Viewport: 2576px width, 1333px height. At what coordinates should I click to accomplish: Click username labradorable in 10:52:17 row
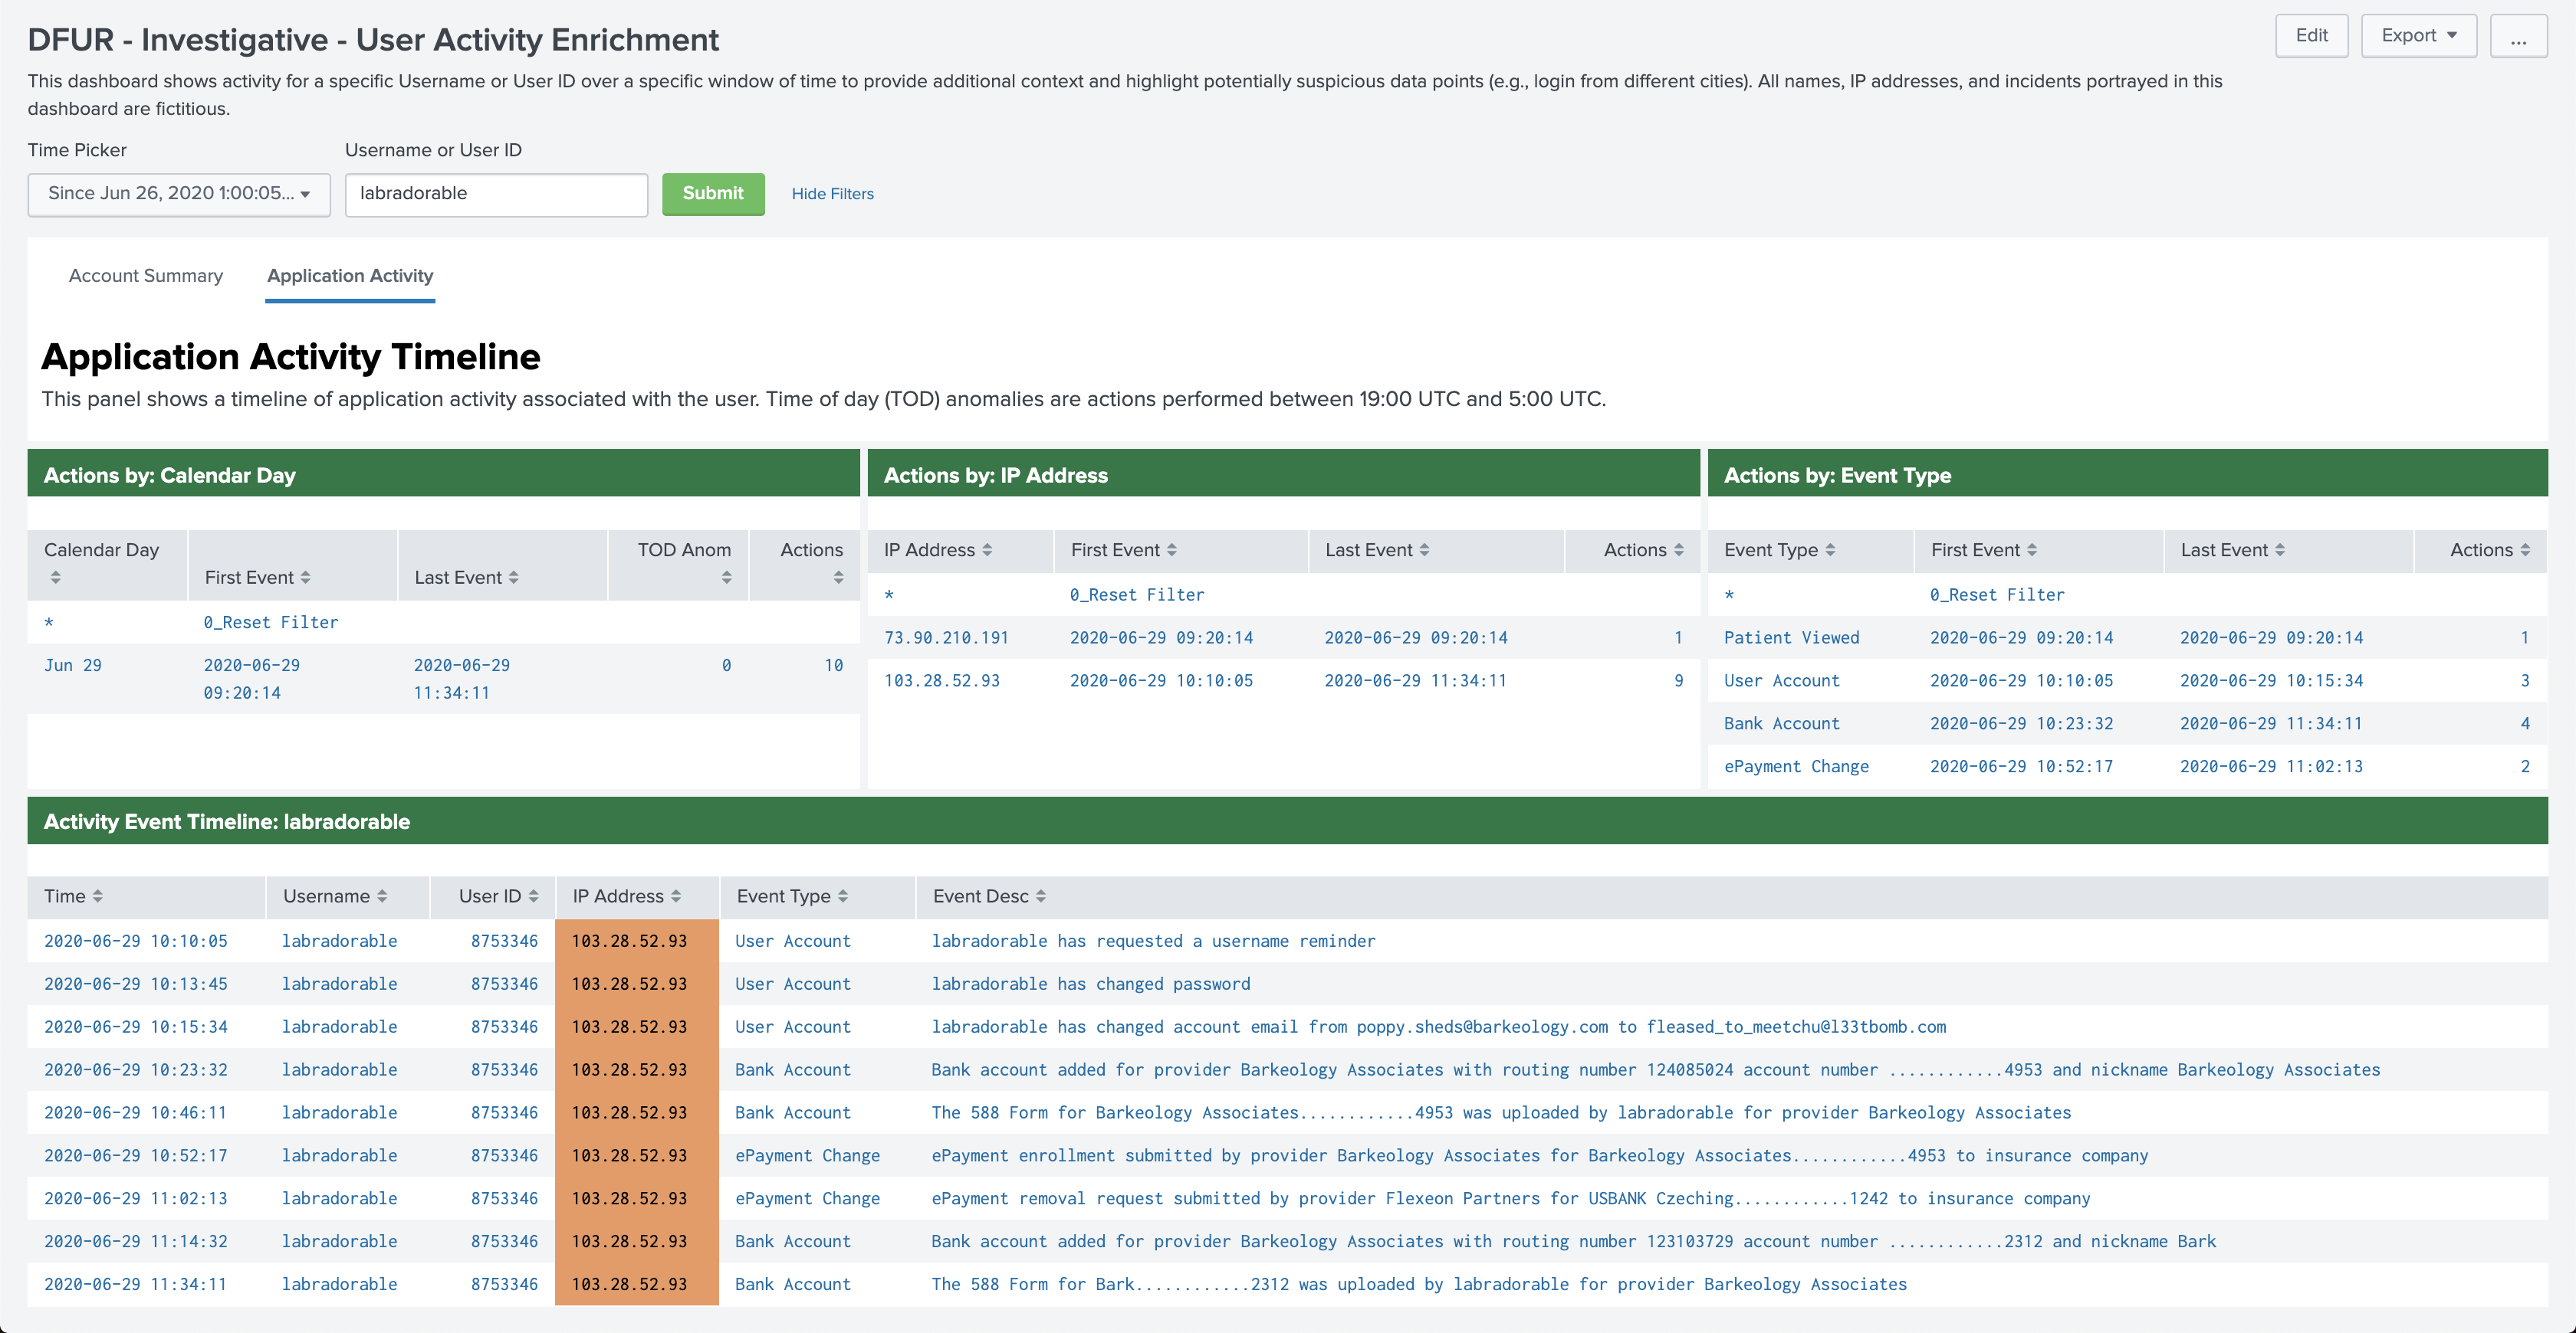pyautogui.click(x=339, y=1156)
